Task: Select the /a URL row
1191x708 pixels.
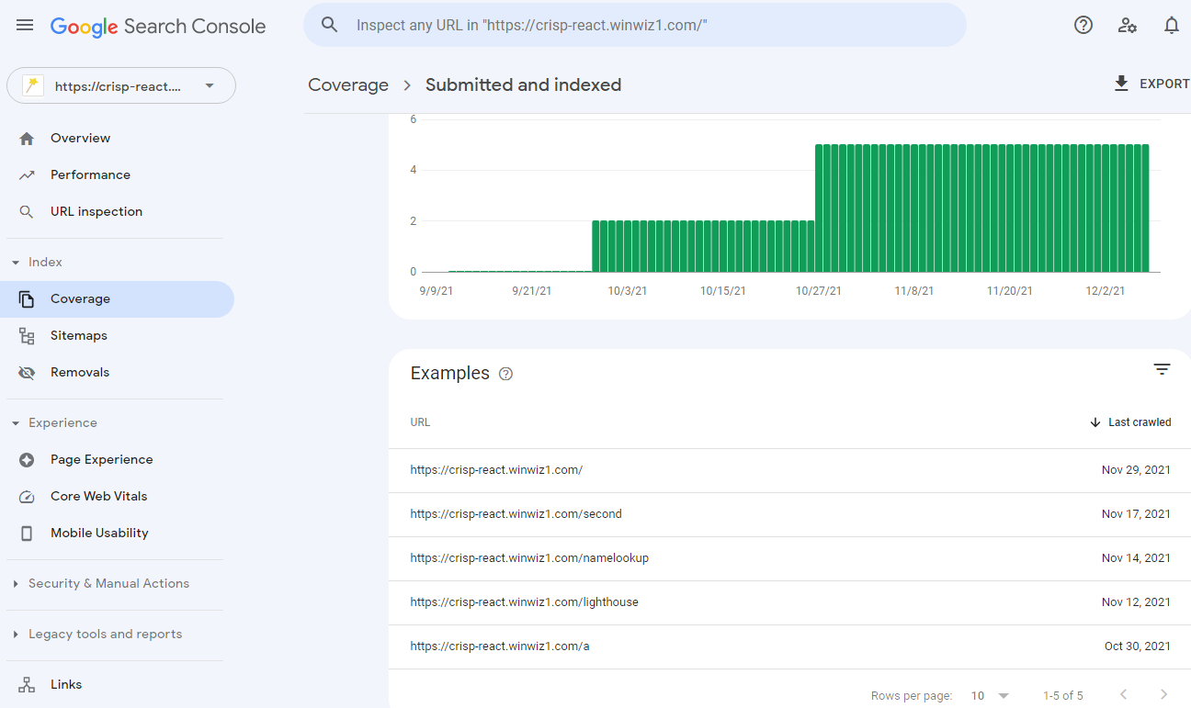Action: (x=789, y=646)
